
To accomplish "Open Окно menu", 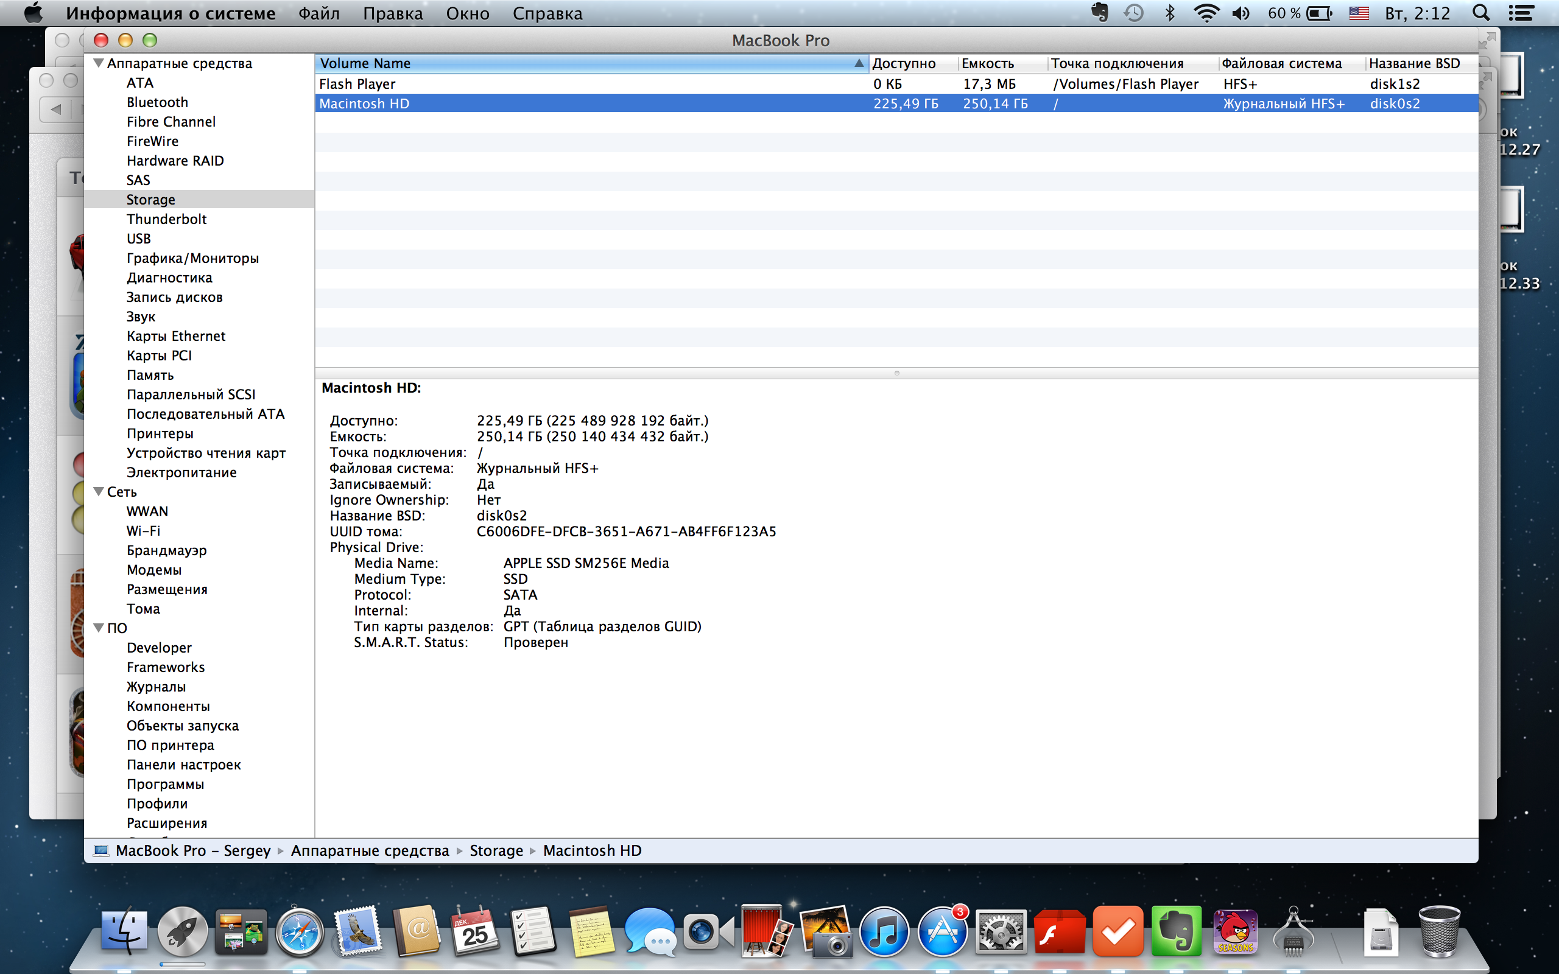I will click(467, 13).
